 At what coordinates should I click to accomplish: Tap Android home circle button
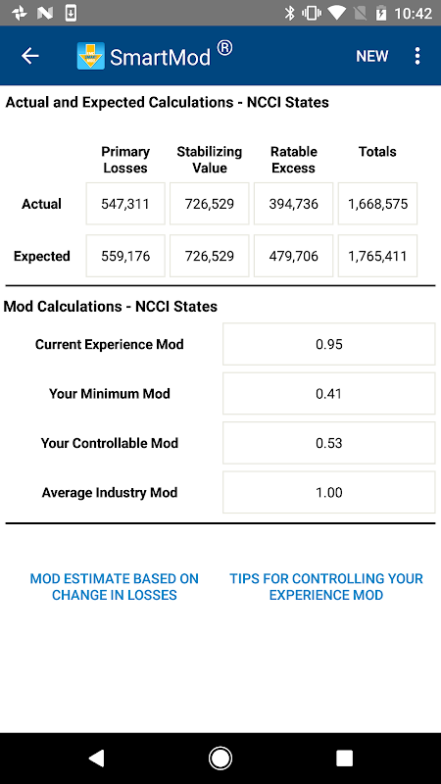pos(220,759)
